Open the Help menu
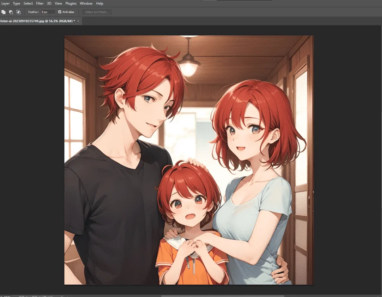The image size is (382, 297). pos(100,3)
